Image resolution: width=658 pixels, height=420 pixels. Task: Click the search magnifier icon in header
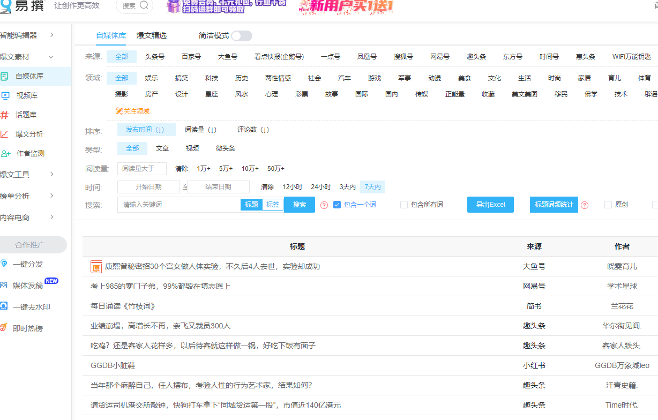[144, 5]
